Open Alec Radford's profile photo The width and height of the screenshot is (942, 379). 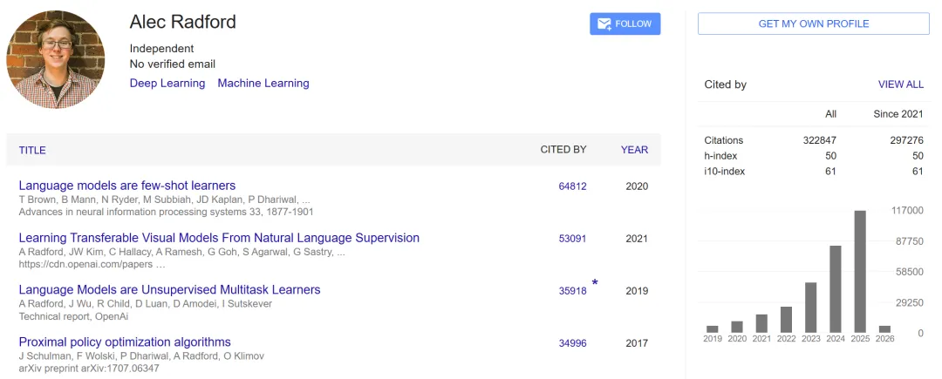[x=56, y=59]
